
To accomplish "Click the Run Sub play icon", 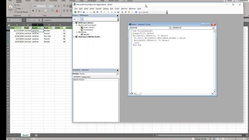I will (x=108, y=12).
